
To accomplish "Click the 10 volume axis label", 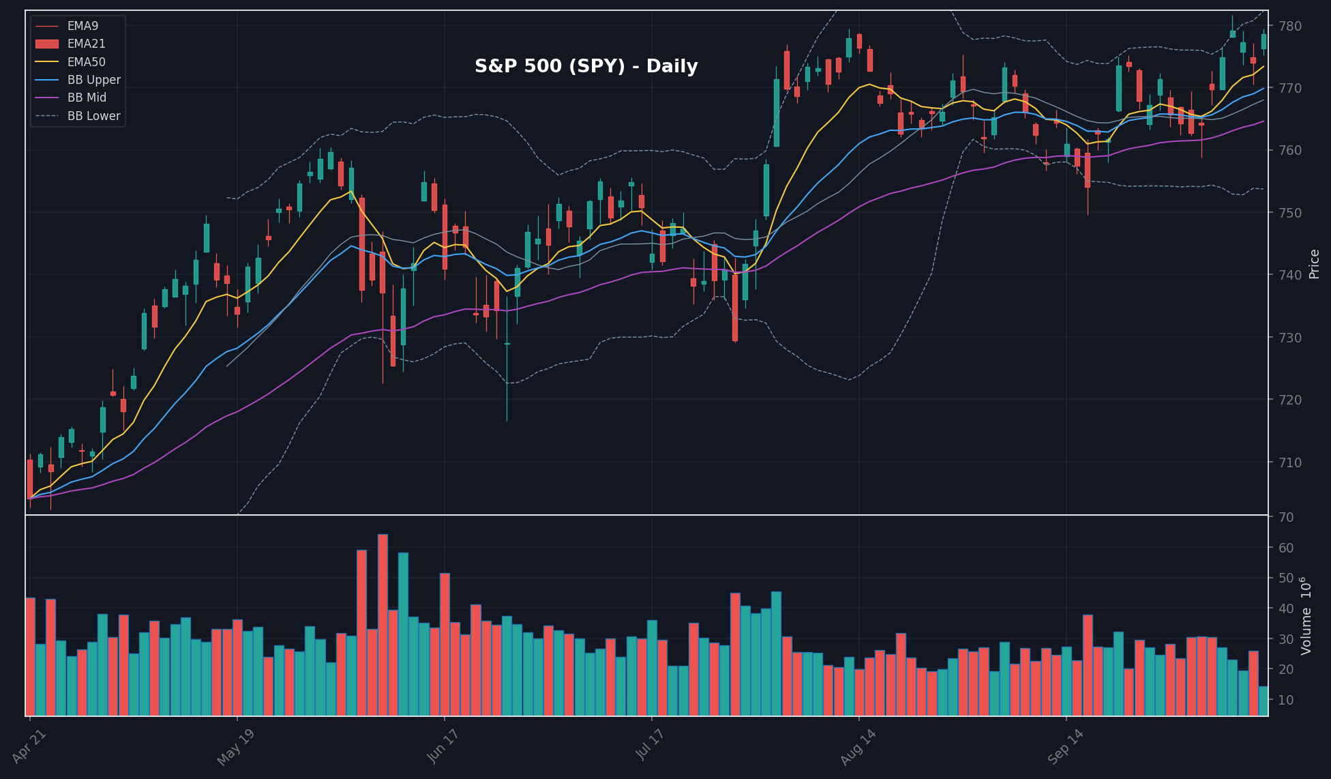I will click(1286, 700).
